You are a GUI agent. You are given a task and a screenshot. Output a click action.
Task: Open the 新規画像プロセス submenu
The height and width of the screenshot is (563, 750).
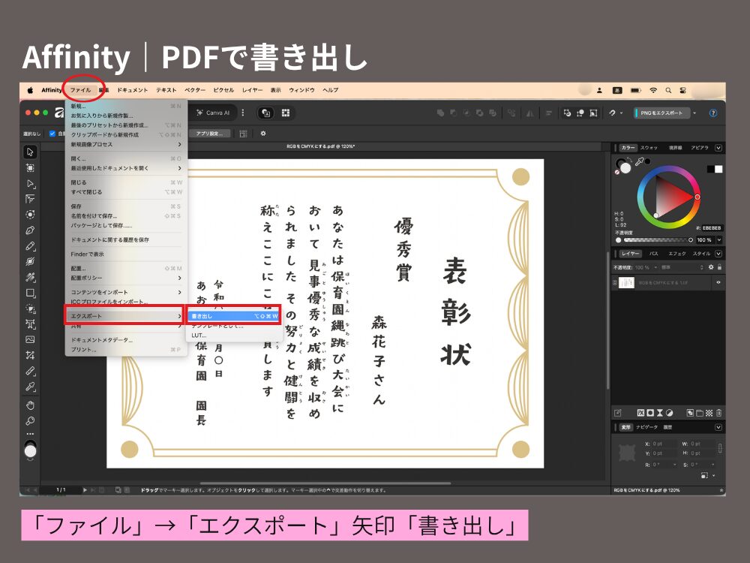pyautogui.click(x=126, y=144)
